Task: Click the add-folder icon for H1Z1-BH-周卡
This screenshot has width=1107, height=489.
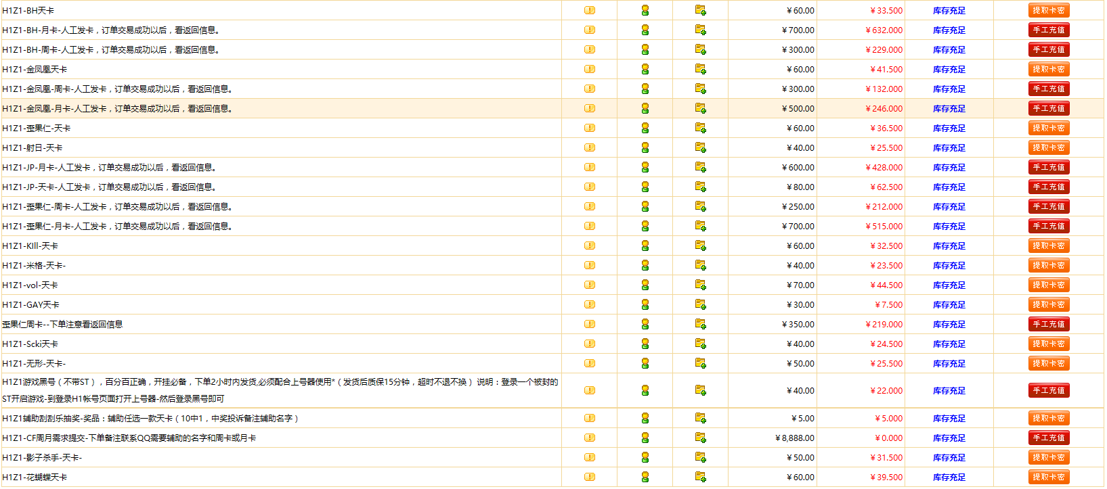Action: pyautogui.click(x=701, y=49)
